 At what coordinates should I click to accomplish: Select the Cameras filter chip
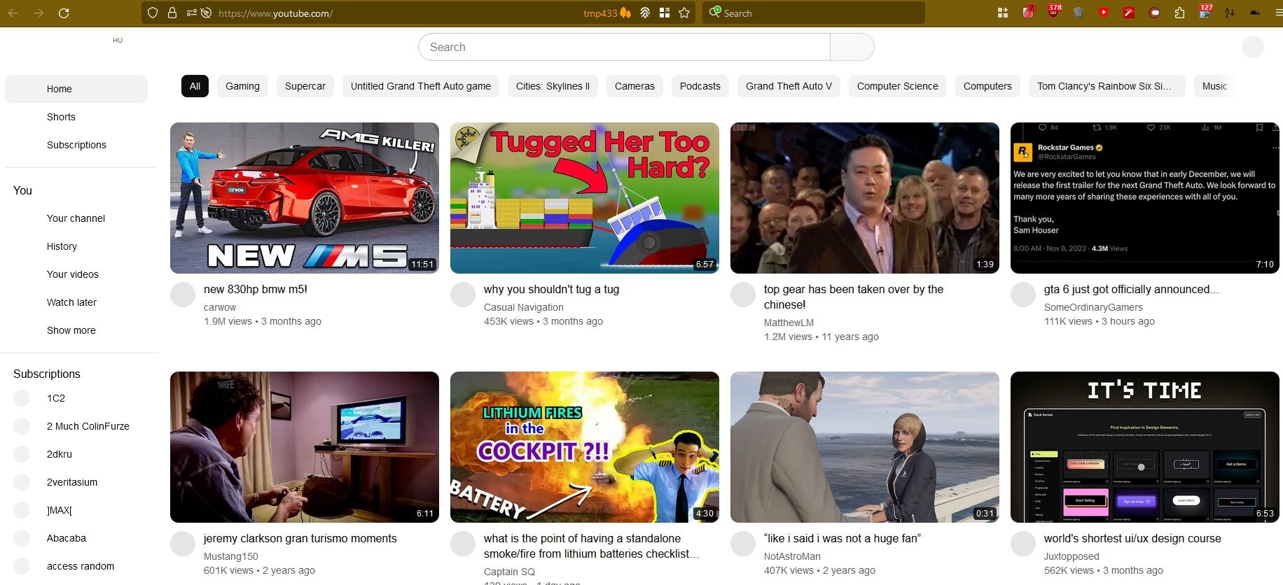coord(634,86)
